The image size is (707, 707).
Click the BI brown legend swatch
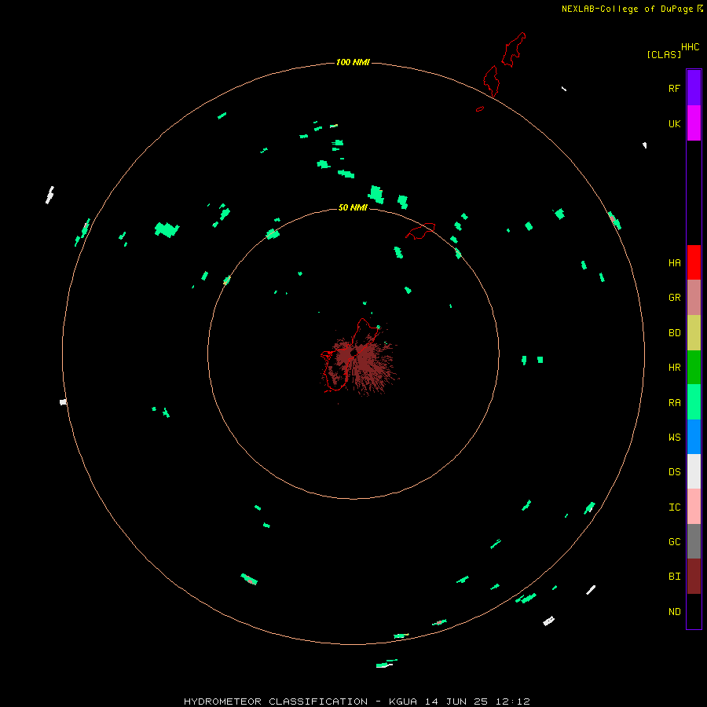click(x=694, y=577)
